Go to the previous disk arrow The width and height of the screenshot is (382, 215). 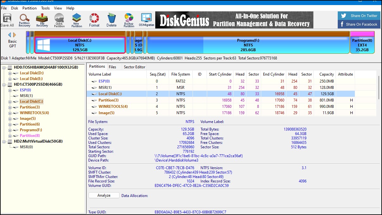[x=9, y=35]
